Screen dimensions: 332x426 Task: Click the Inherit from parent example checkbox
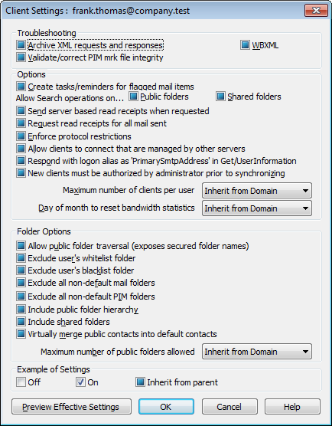[140, 382]
